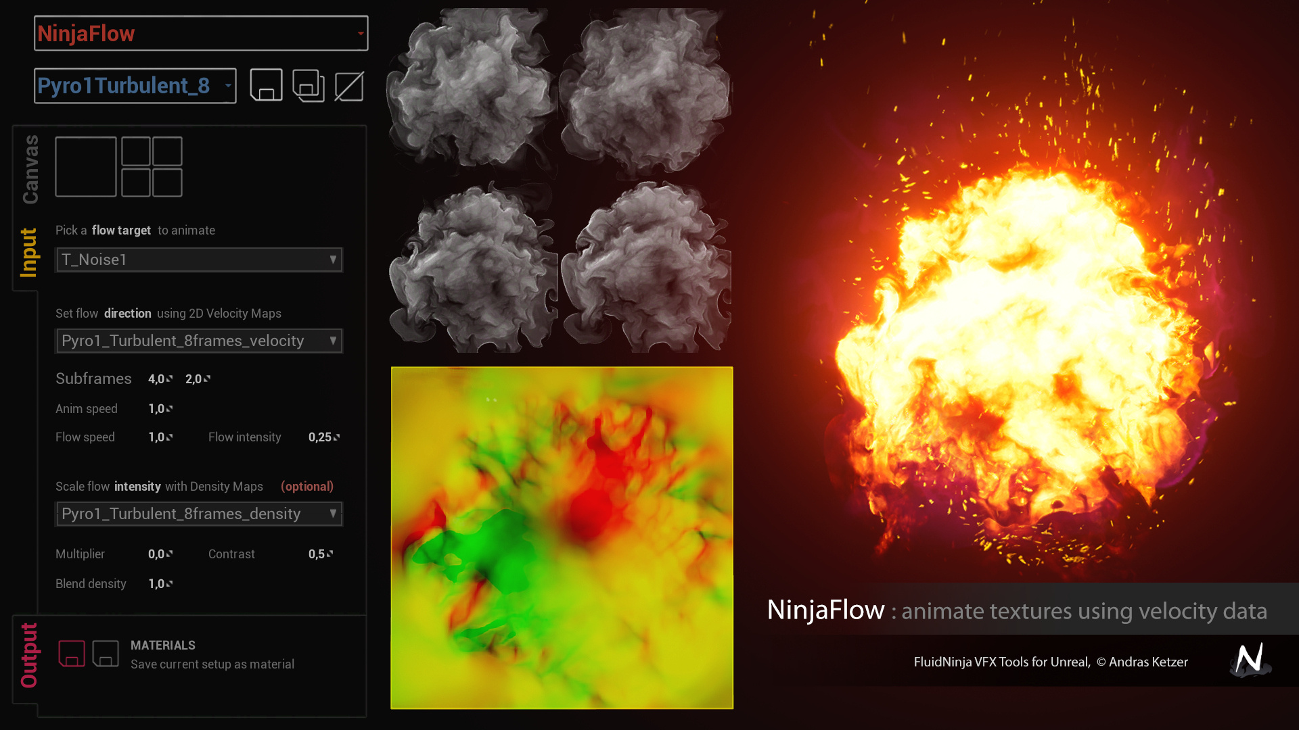Open the NinjaFlow mode dropdown
1299x730 pixels.
click(200, 32)
